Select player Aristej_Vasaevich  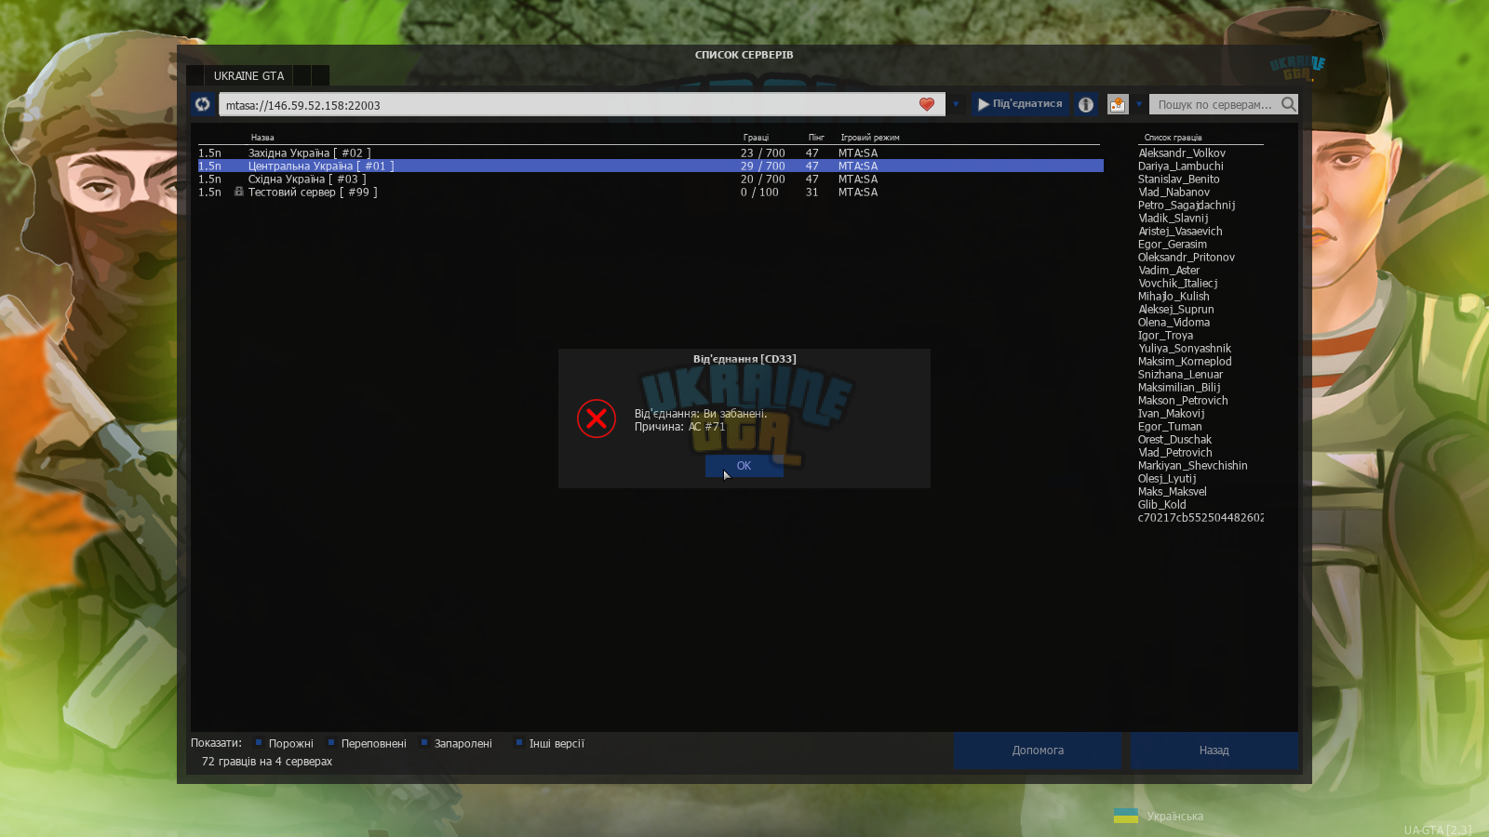tap(1181, 232)
